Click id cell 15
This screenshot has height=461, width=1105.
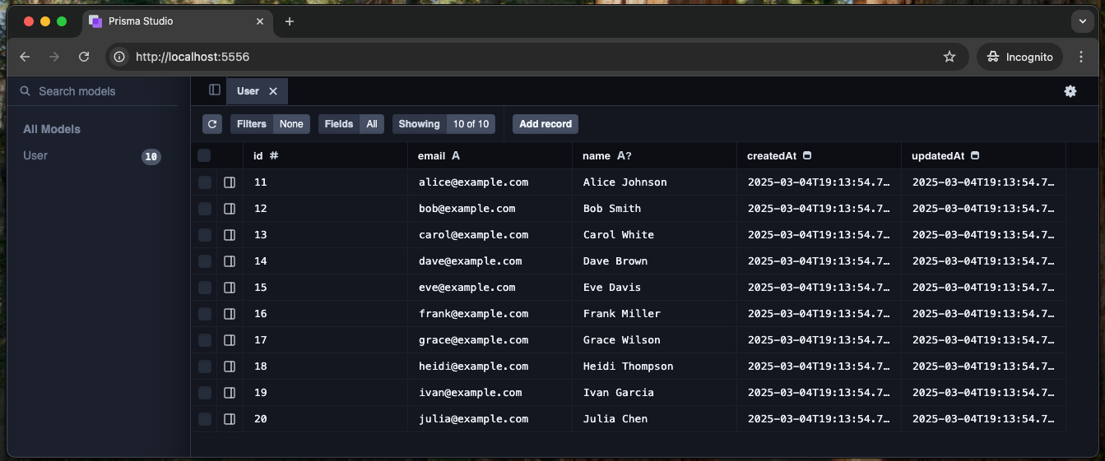[x=325, y=288]
